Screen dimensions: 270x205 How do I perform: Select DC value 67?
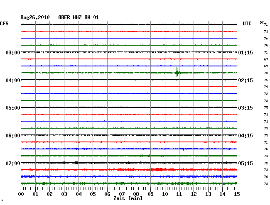[x=266, y=59]
